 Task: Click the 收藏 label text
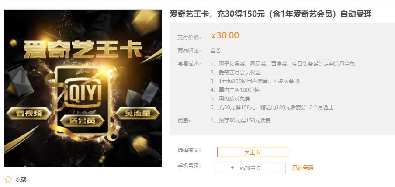pyautogui.click(x=21, y=180)
